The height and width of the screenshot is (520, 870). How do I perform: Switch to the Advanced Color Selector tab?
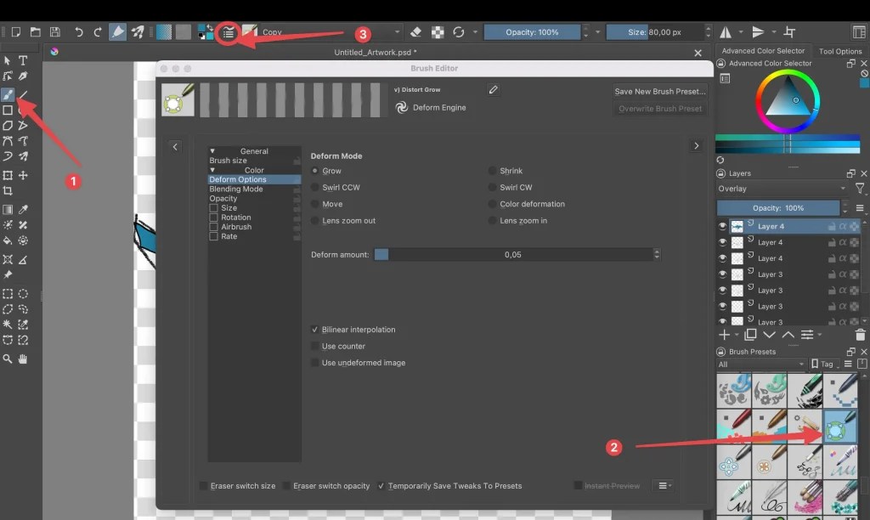764,50
